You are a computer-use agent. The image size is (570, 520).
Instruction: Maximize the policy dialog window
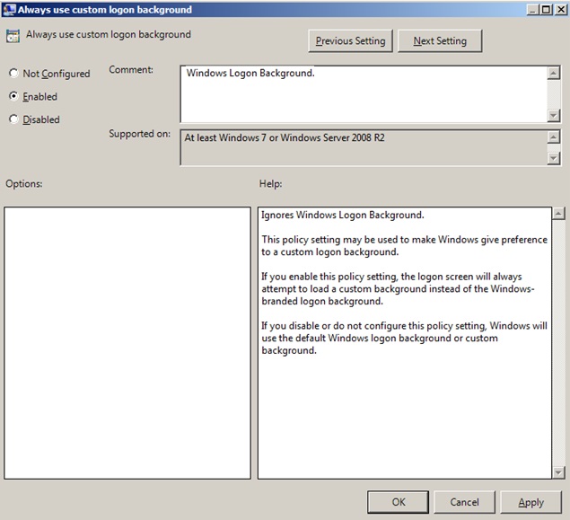[x=546, y=10]
